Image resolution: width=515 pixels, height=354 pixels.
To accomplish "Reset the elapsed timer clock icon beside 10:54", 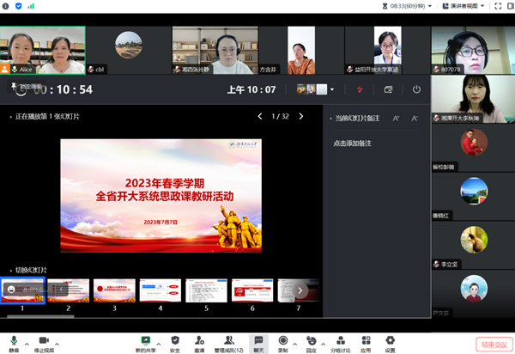I will pos(21,90).
